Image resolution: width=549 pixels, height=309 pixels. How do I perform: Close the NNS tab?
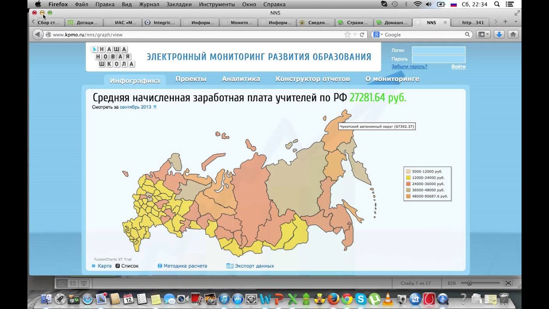pos(445,22)
